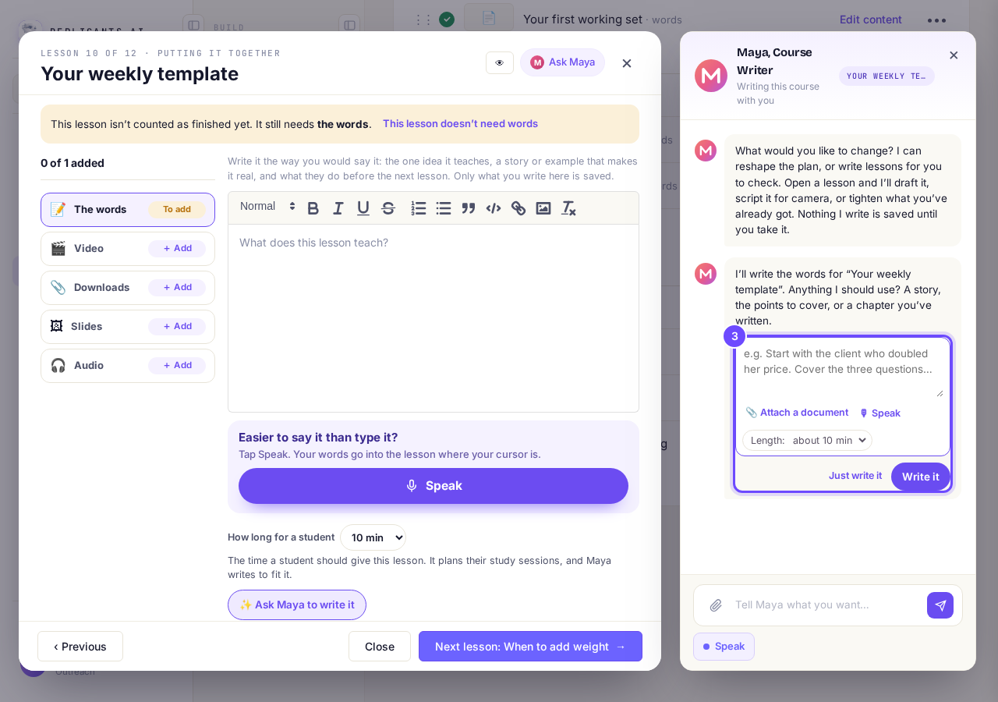Screen dimensions: 998x702
Task: Click the Speak link beside Attach a document
Action: click(880, 413)
